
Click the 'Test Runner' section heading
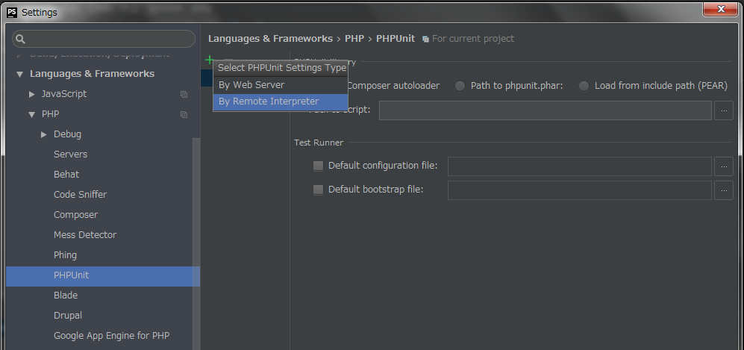click(x=319, y=143)
